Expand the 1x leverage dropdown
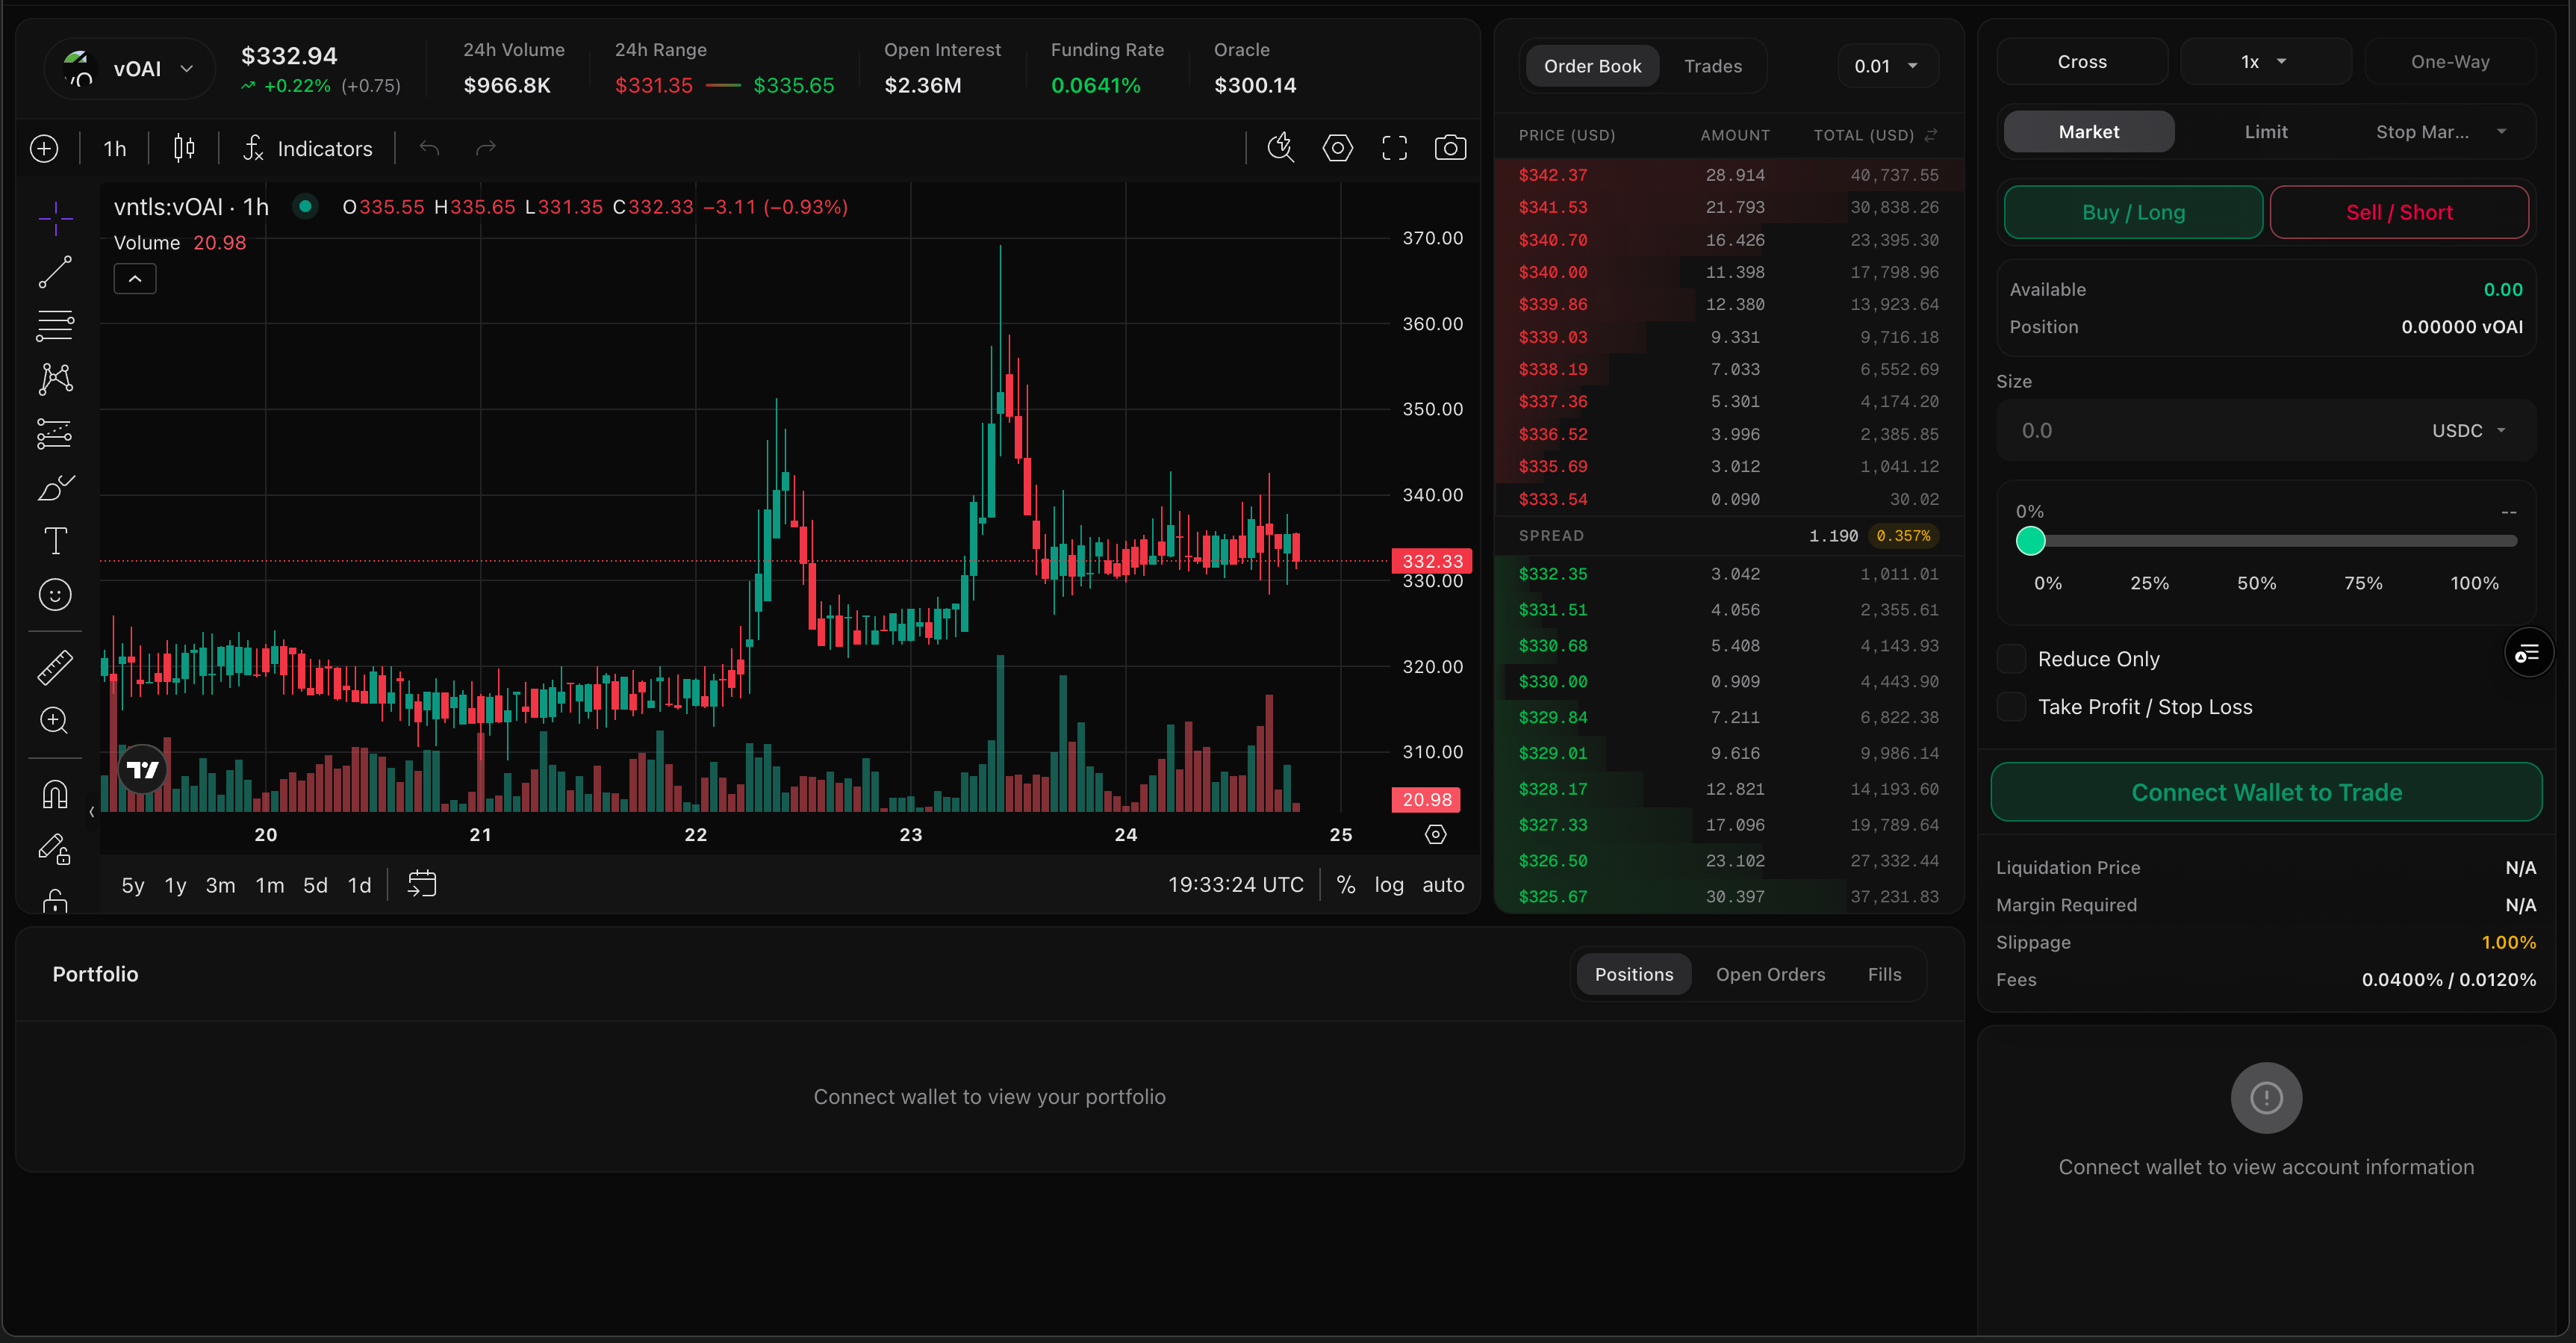2576x1343 pixels. coord(2264,62)
